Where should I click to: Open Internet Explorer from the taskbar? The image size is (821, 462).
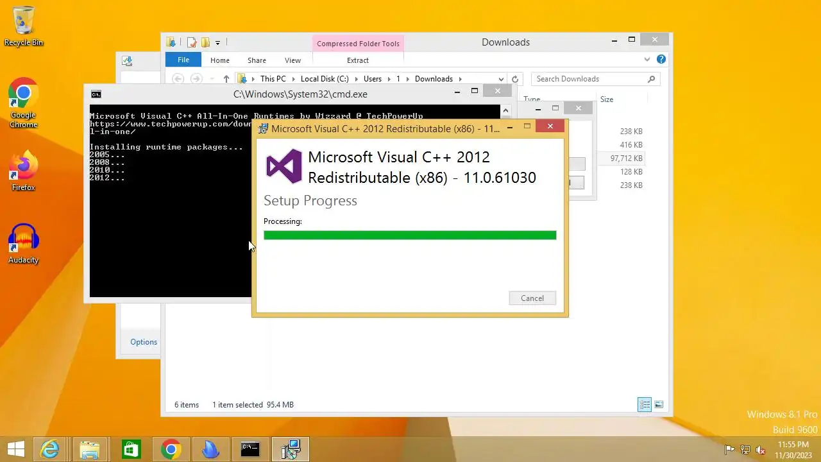coord(50,449)
